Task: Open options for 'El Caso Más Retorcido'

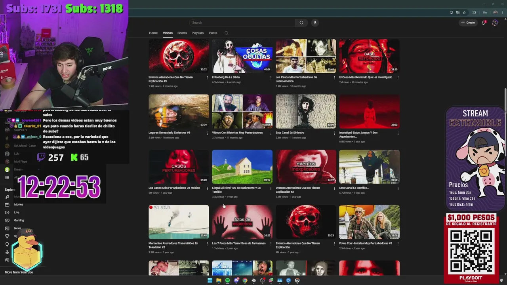Action: (x=398, y=78)
